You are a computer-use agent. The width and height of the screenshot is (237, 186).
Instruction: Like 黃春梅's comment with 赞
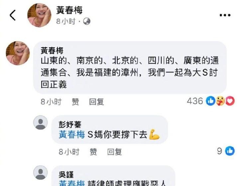click(x=75, y=101)
